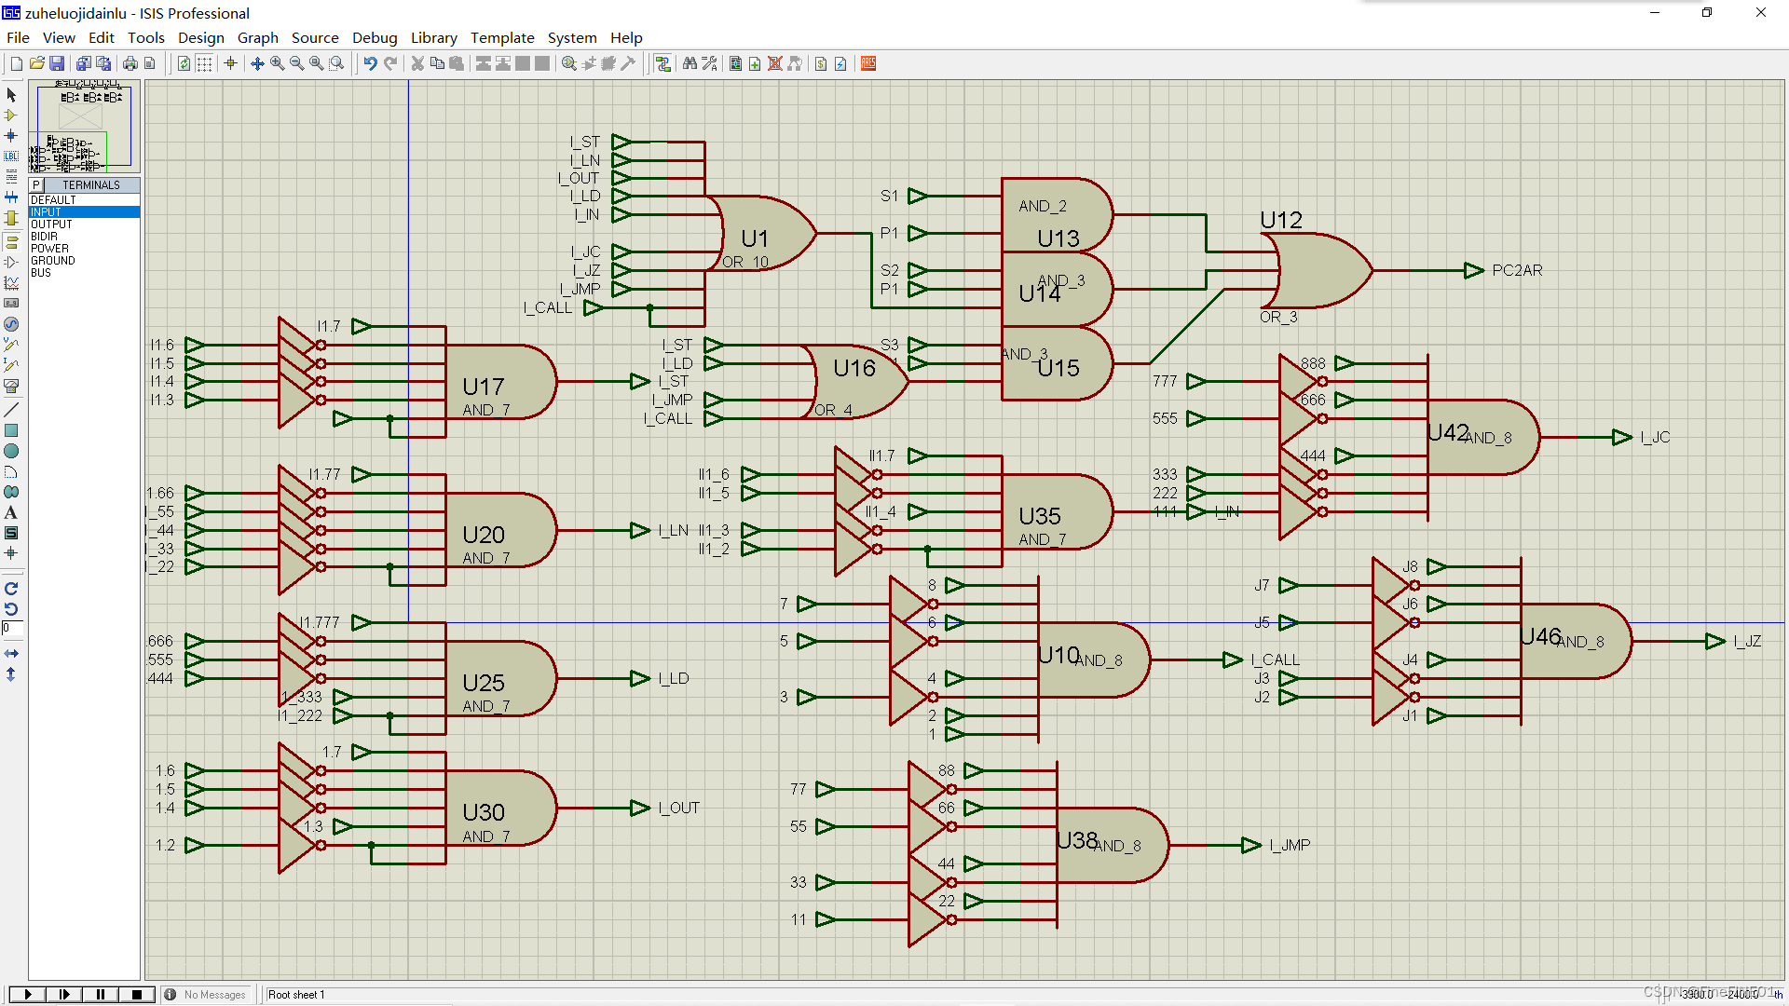Viewport: 1789px width, 1006px height.
Task: Toggle horizontal mirror reflection
Action: [x=11, y=654]
